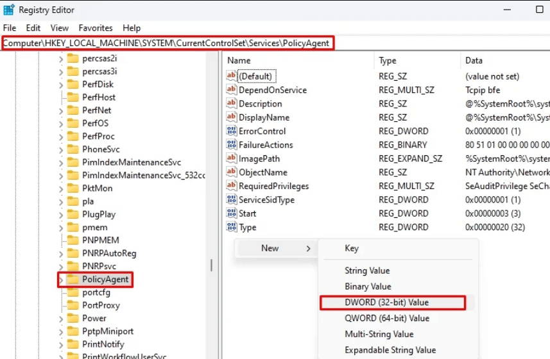Screen dimensions: 550x359
Task: Choose Binary Value from the submenu
Action: (398, 286)
